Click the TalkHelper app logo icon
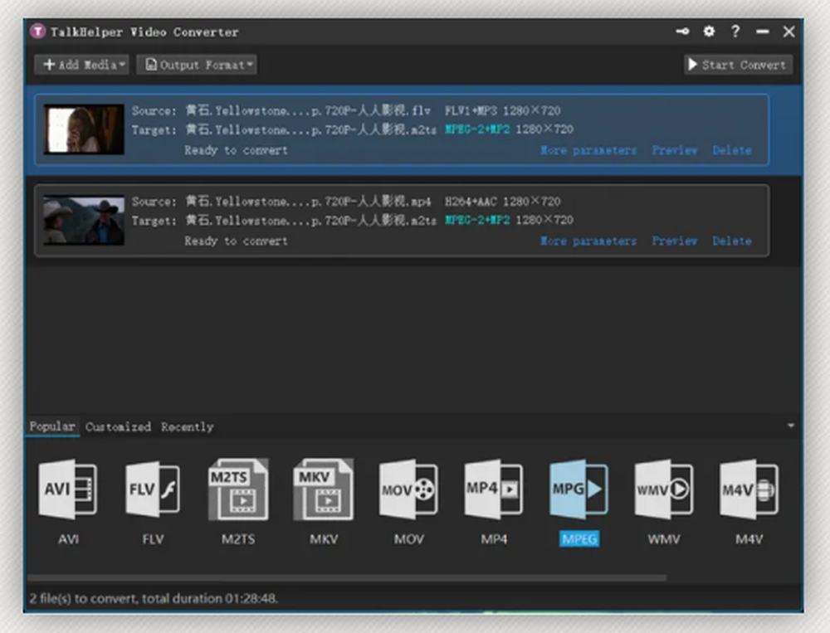The width and height of the screenshot is (830, 633). coord(37,32)
